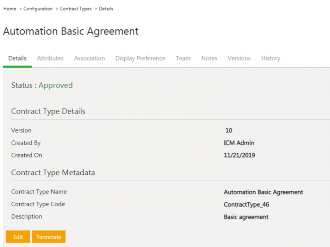Image resolution: width=330 pixels, height=247 pixels.
Task: Open Configuration breadcrumb link
Action: (x=38, y=9)
